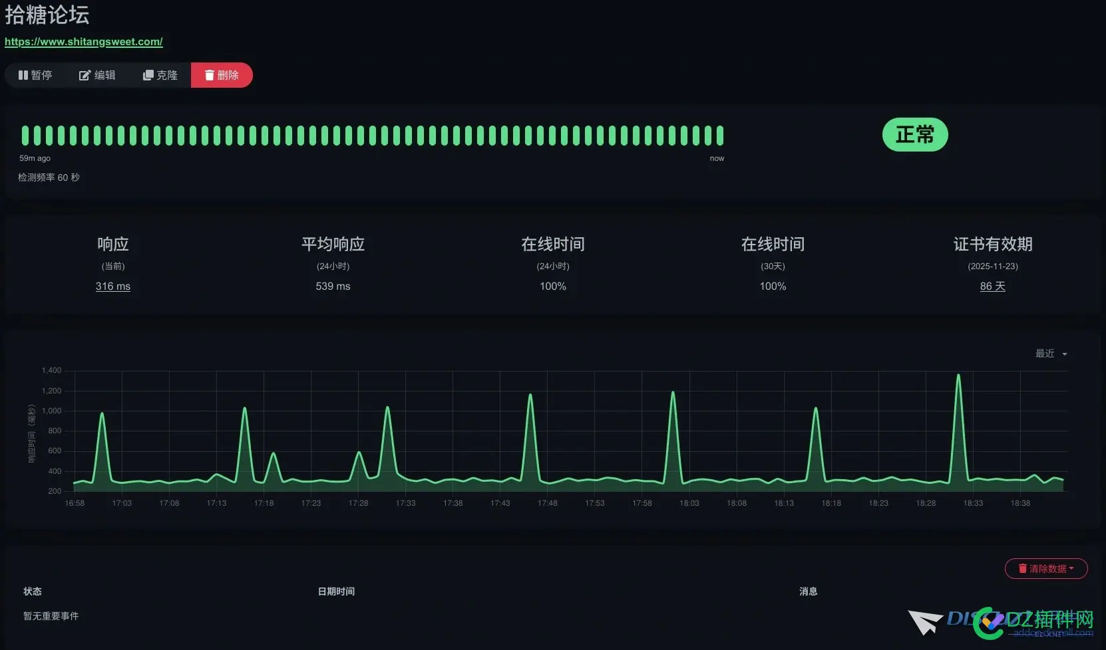The width and height of the screenshot is (1106, 650).
Task: Click the latest heartbeat bar near now
Action: tap(719, 136)
